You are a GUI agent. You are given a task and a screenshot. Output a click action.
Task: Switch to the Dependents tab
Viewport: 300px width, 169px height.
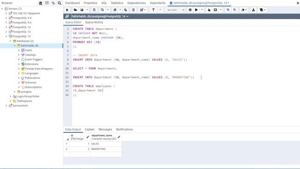click(157, 3)
